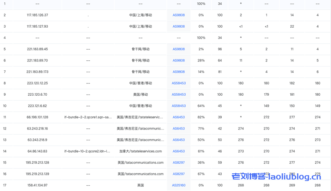The image size is (331, 191).
Task: Click AS8297 link in row 195.219.213.139
Action: (x=178, y=174)
